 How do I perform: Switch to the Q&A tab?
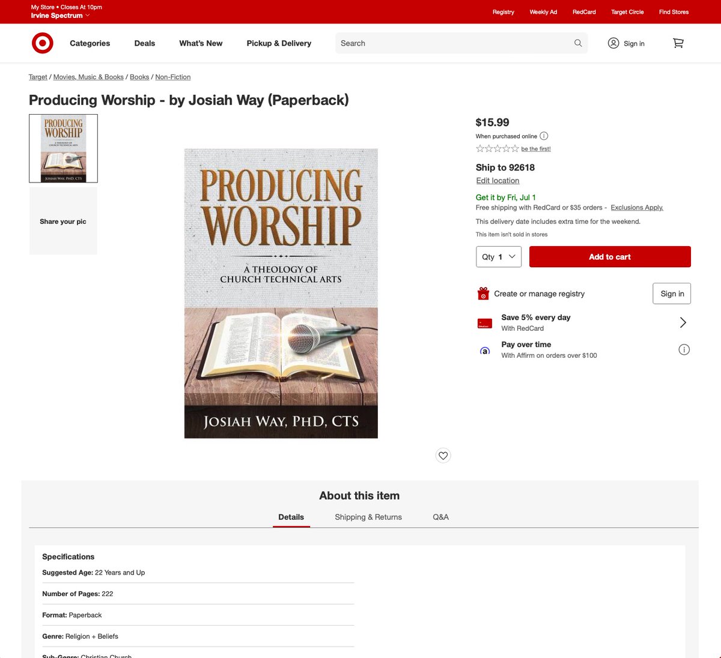pos(441,517)
